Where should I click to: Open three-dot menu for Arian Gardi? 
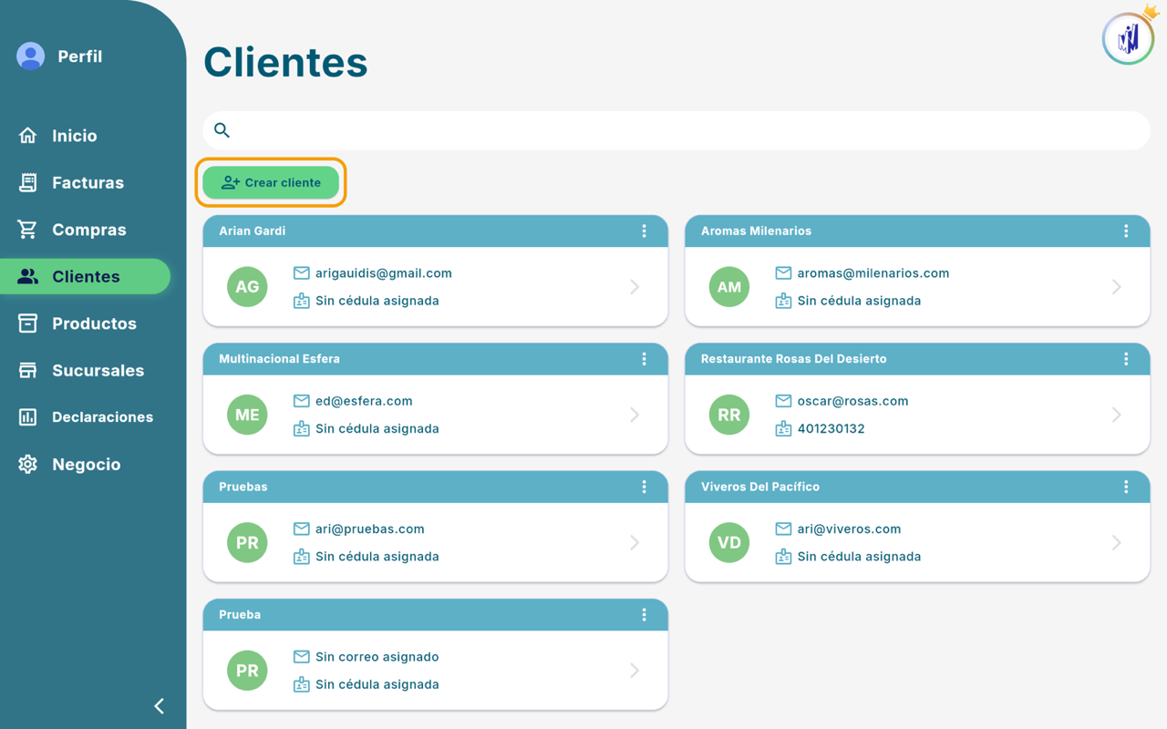tap(644, 231)
